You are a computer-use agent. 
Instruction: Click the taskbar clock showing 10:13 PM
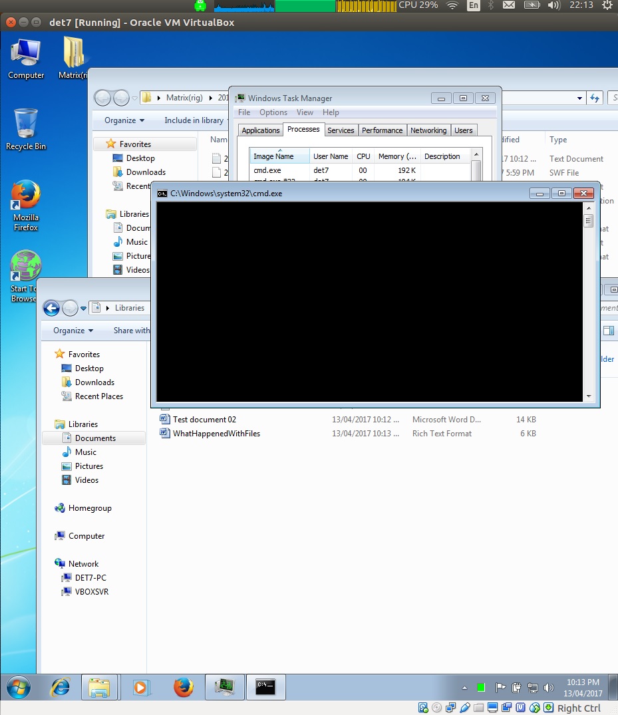(583, 688)
